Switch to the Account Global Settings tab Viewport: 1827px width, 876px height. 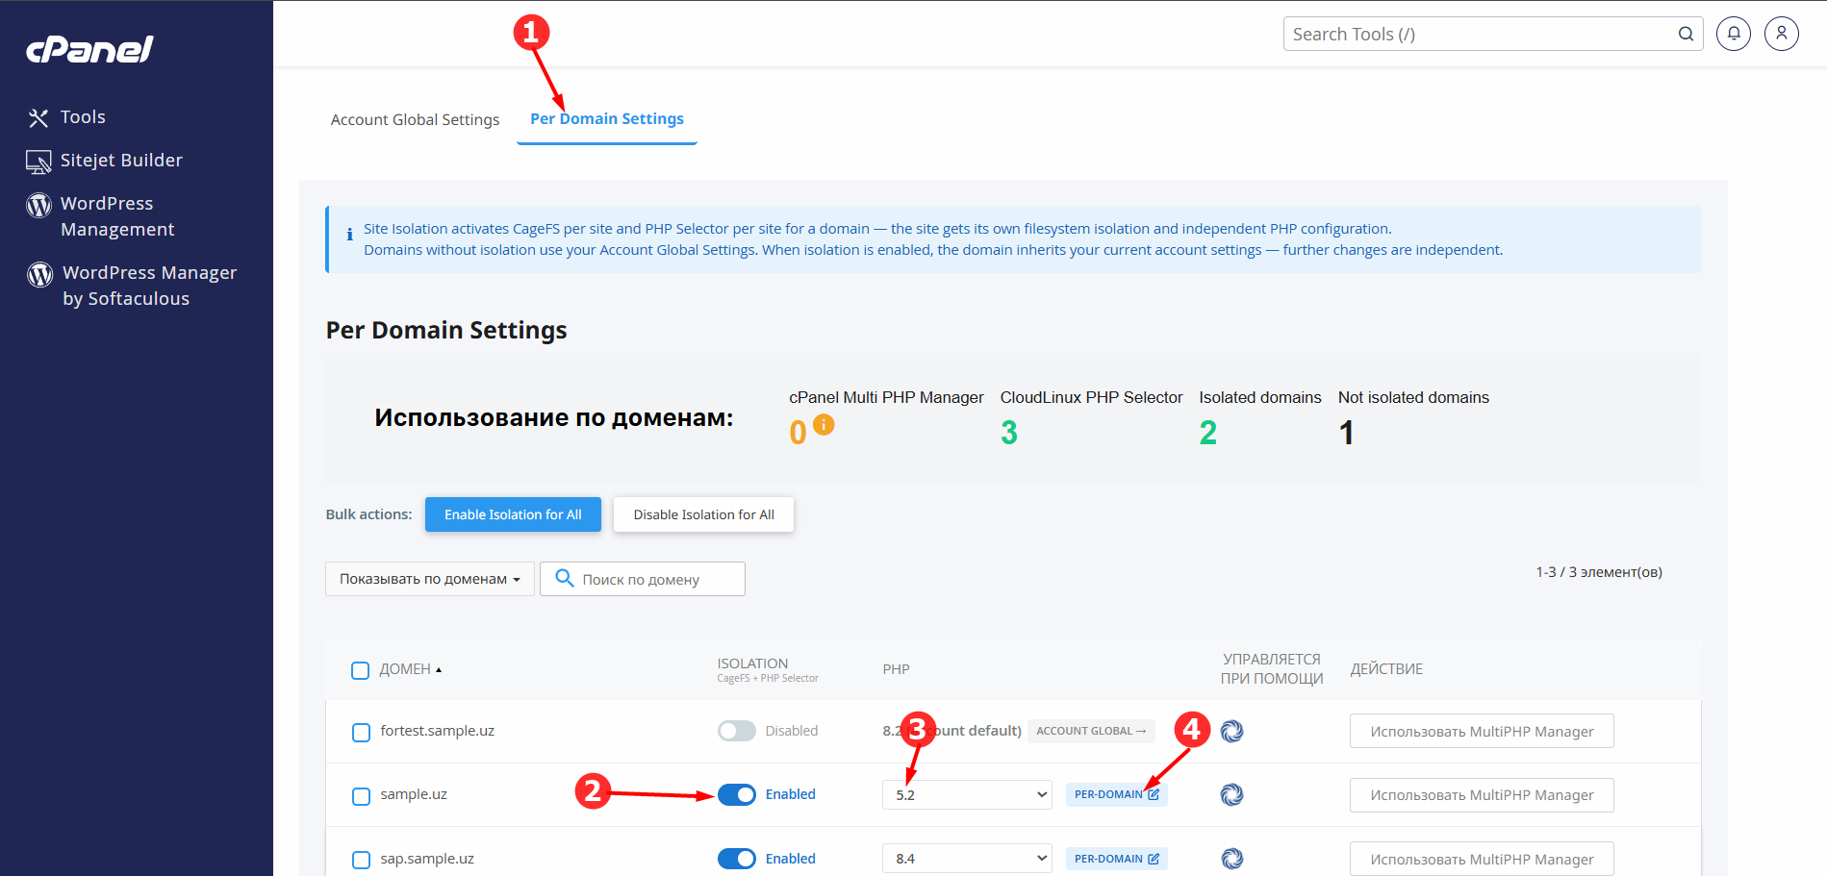point(415,119)
